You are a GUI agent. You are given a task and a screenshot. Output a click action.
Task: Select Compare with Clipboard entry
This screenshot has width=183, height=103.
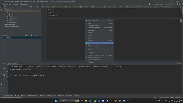coord(99,60)
